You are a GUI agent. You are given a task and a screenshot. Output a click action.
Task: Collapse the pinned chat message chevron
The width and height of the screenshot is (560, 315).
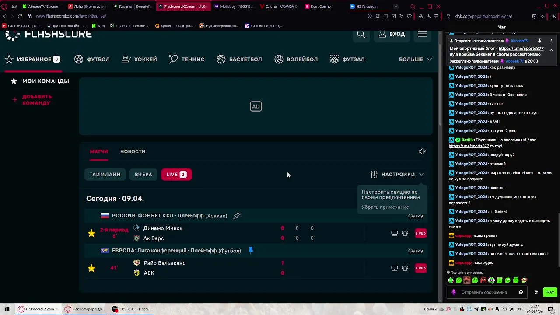click(551, 50)
